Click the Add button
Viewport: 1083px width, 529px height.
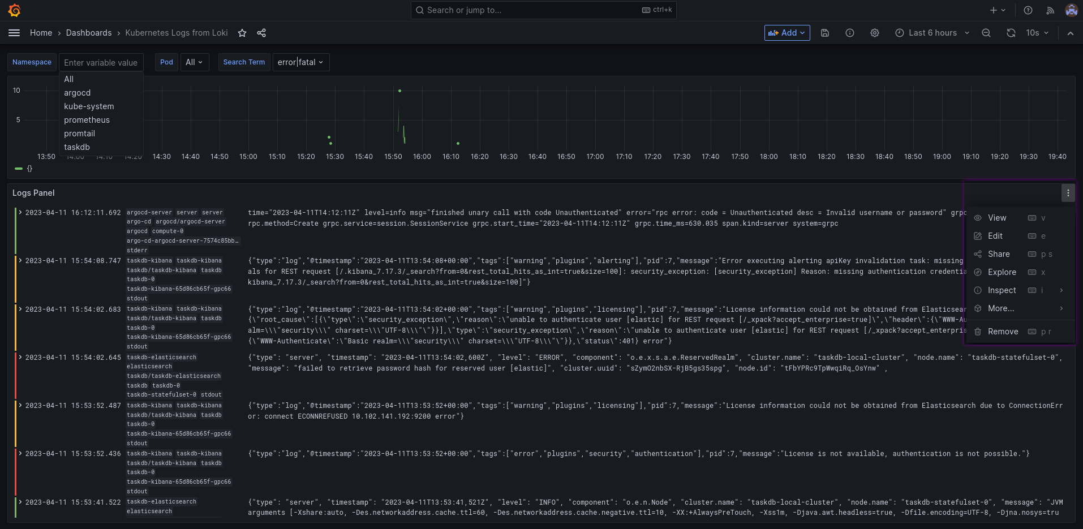pos(787,33)
